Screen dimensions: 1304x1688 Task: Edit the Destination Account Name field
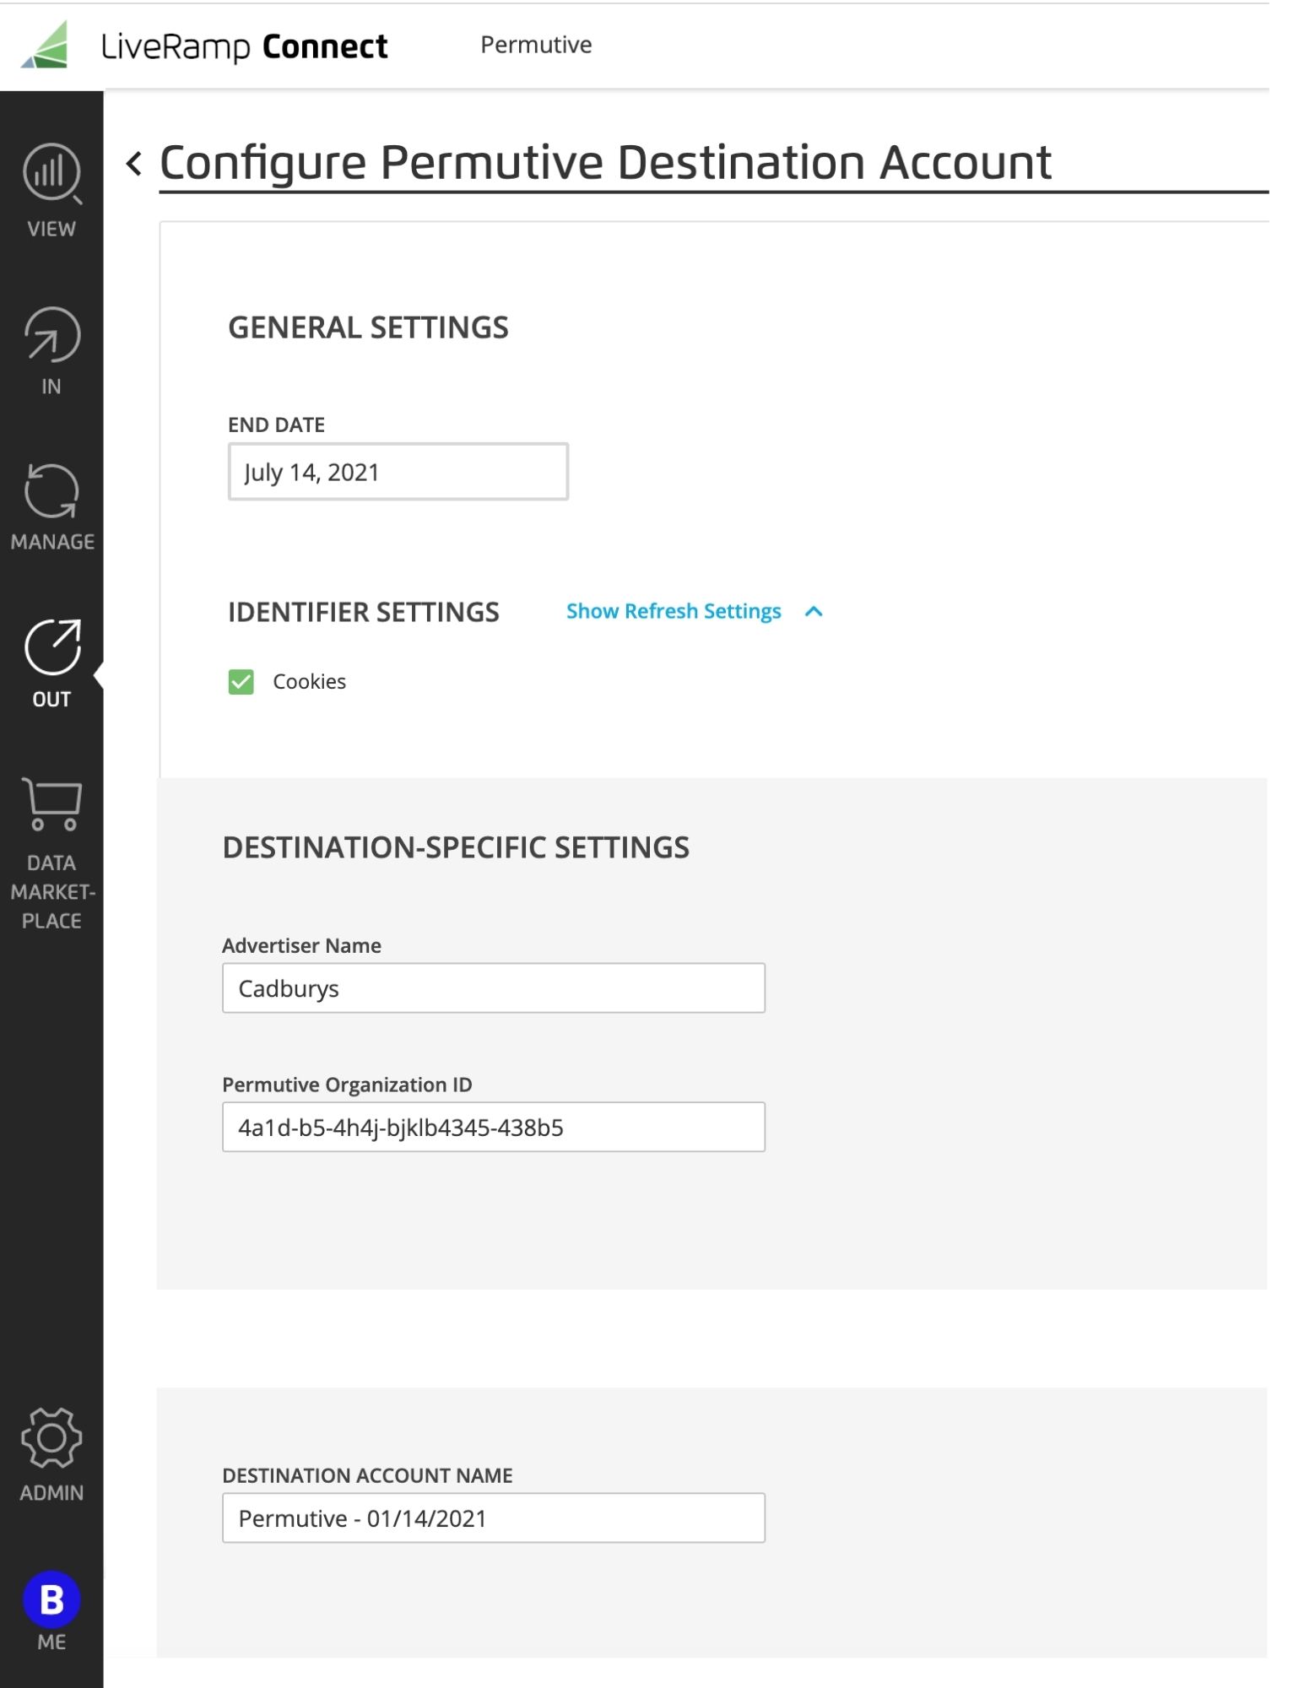pos(494,1518)
